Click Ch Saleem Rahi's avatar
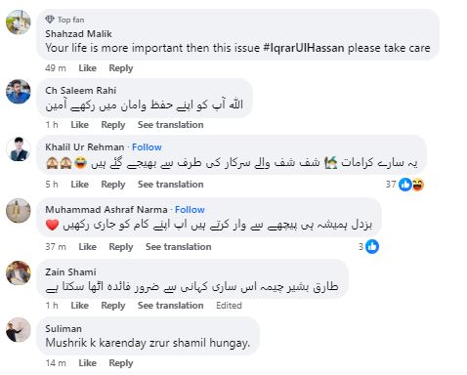 (19, 92)
